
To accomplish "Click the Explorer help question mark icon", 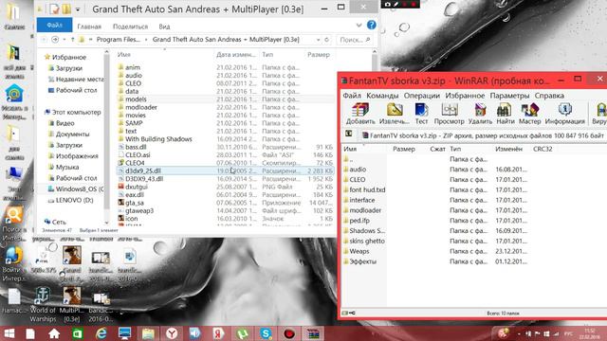I will point(371,26).
